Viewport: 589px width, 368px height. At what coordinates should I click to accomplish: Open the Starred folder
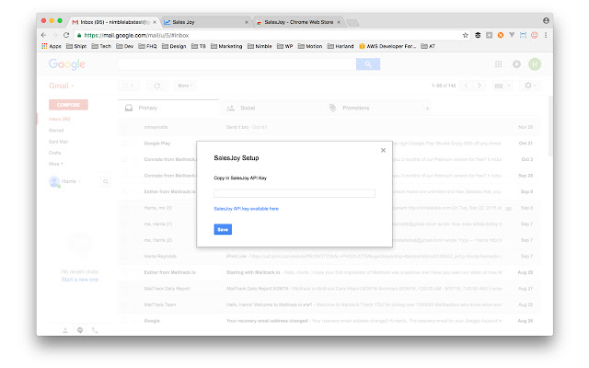pos(56,131)
